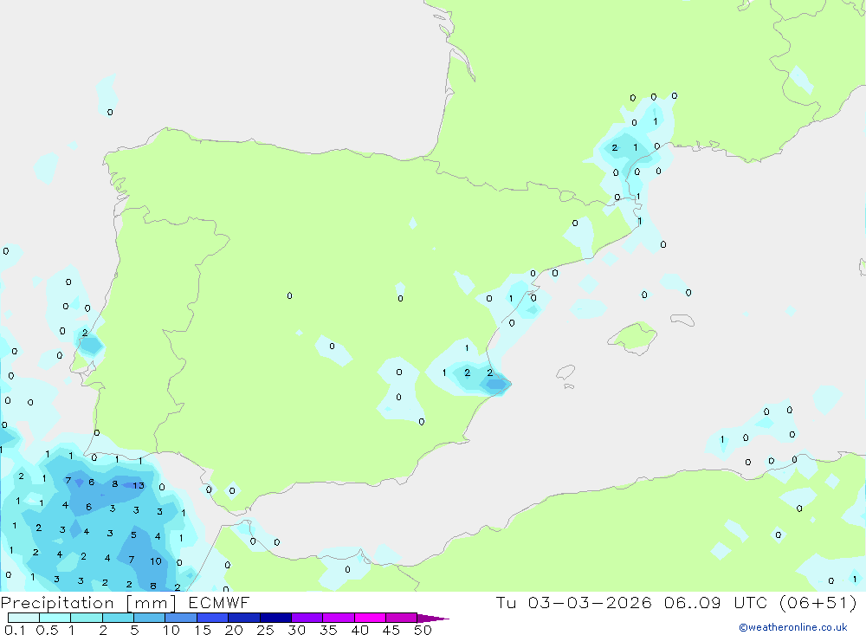The height and width of the screenshot is (635, 866).
Task: Click the legend label "0.1"
Action: pyautogui.click(x=15, y=630)
